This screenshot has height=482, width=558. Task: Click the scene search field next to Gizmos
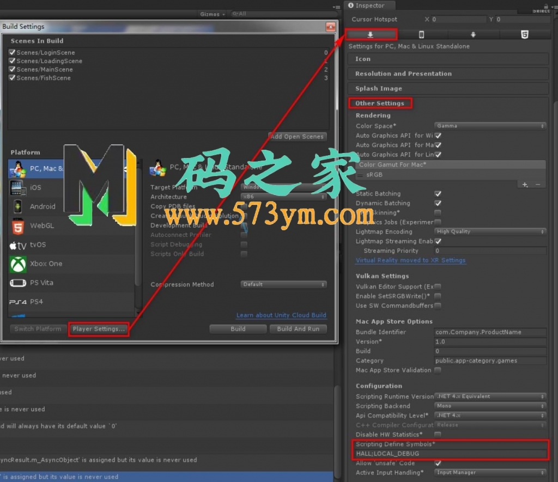pos(283,14)
